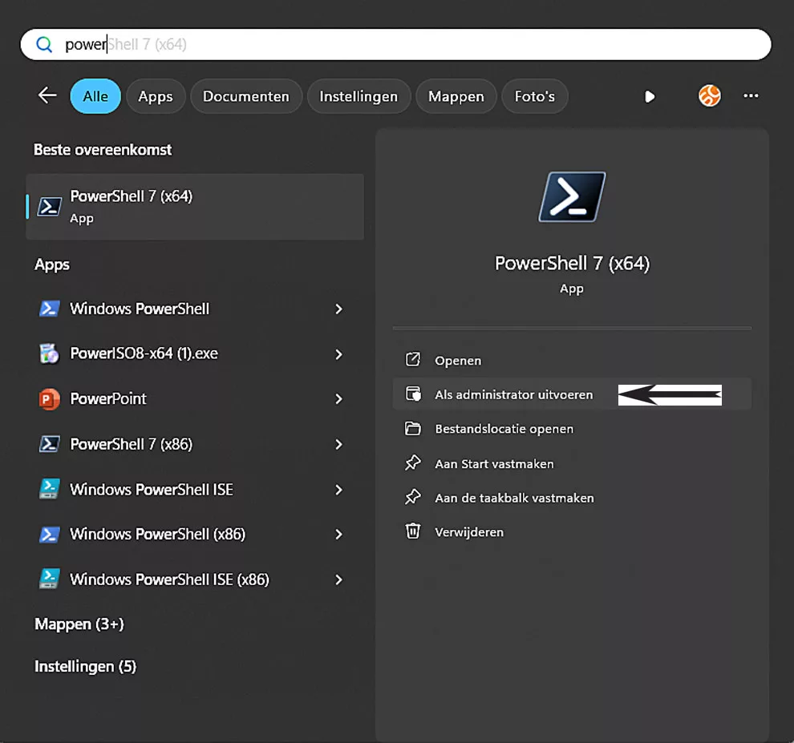
Task: Choose Als administrator uitvoeren
Action: (572, 394)
